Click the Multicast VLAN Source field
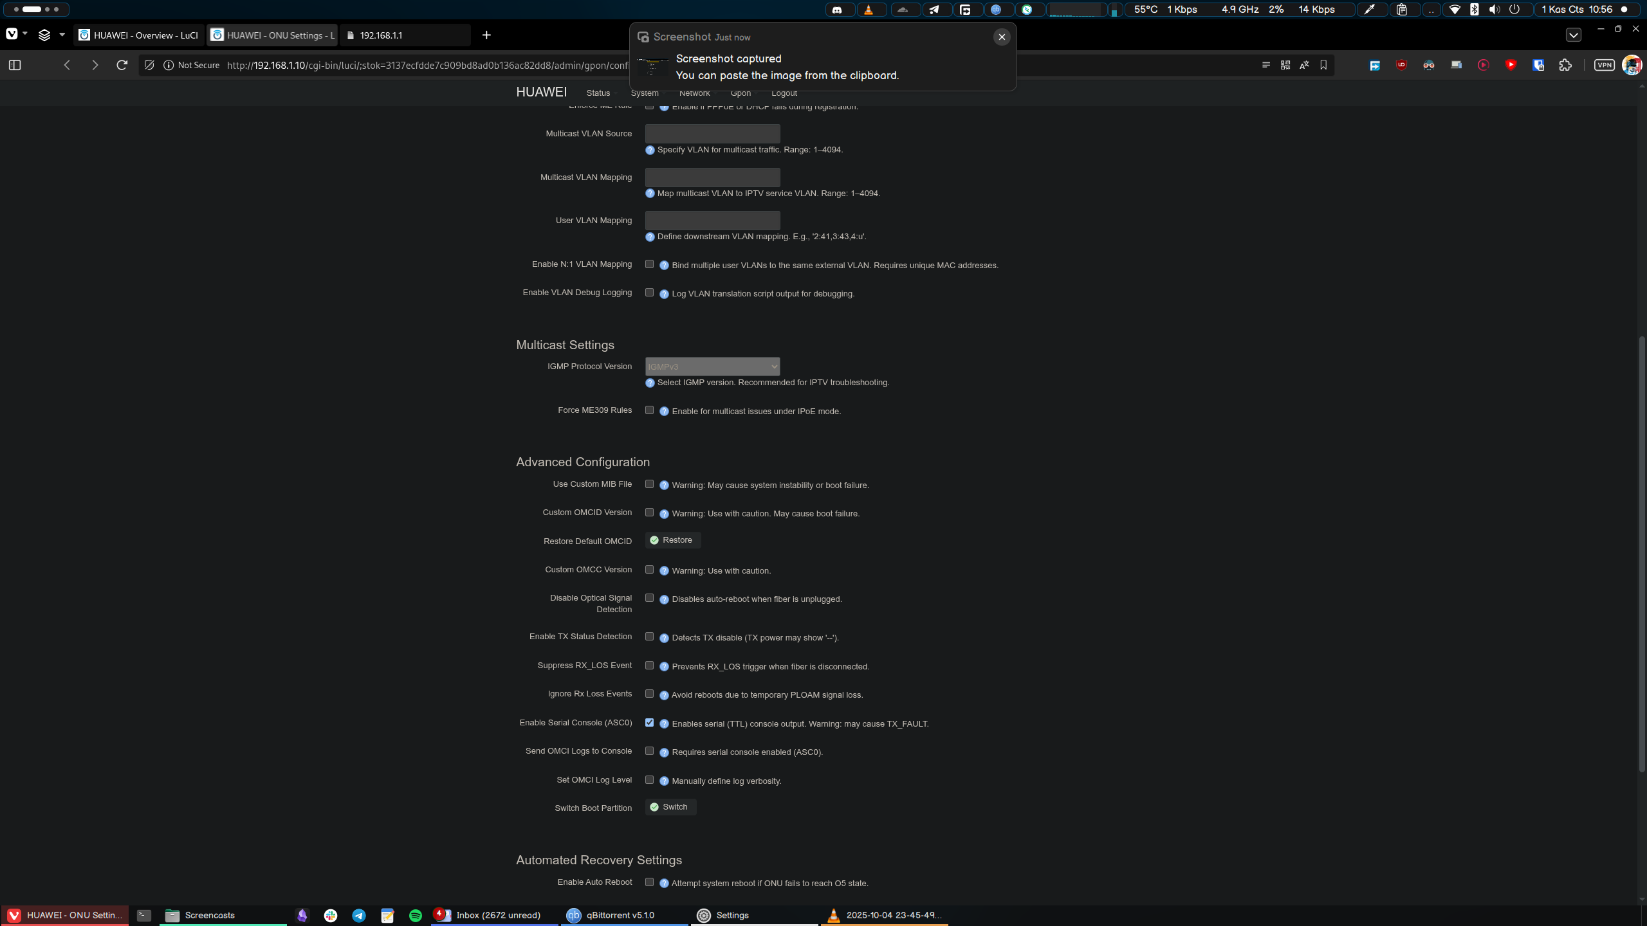 (712, 134)
